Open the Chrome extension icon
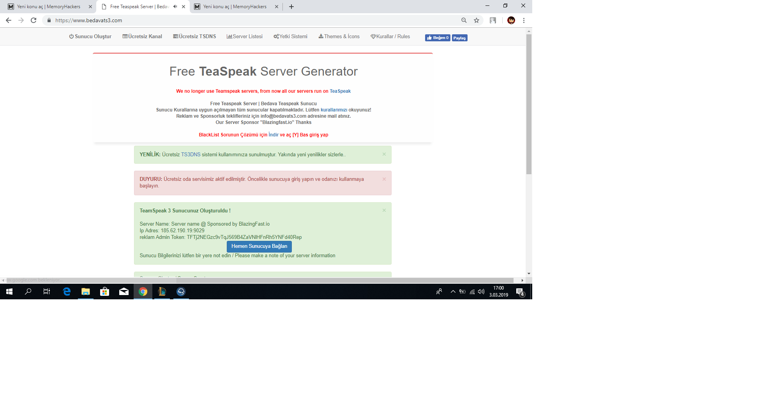Image resolution: width=759 pixels, height=410 pixels. [493, 20]
